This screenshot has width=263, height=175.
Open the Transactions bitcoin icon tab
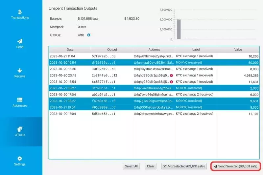click(x=20, y=14)
